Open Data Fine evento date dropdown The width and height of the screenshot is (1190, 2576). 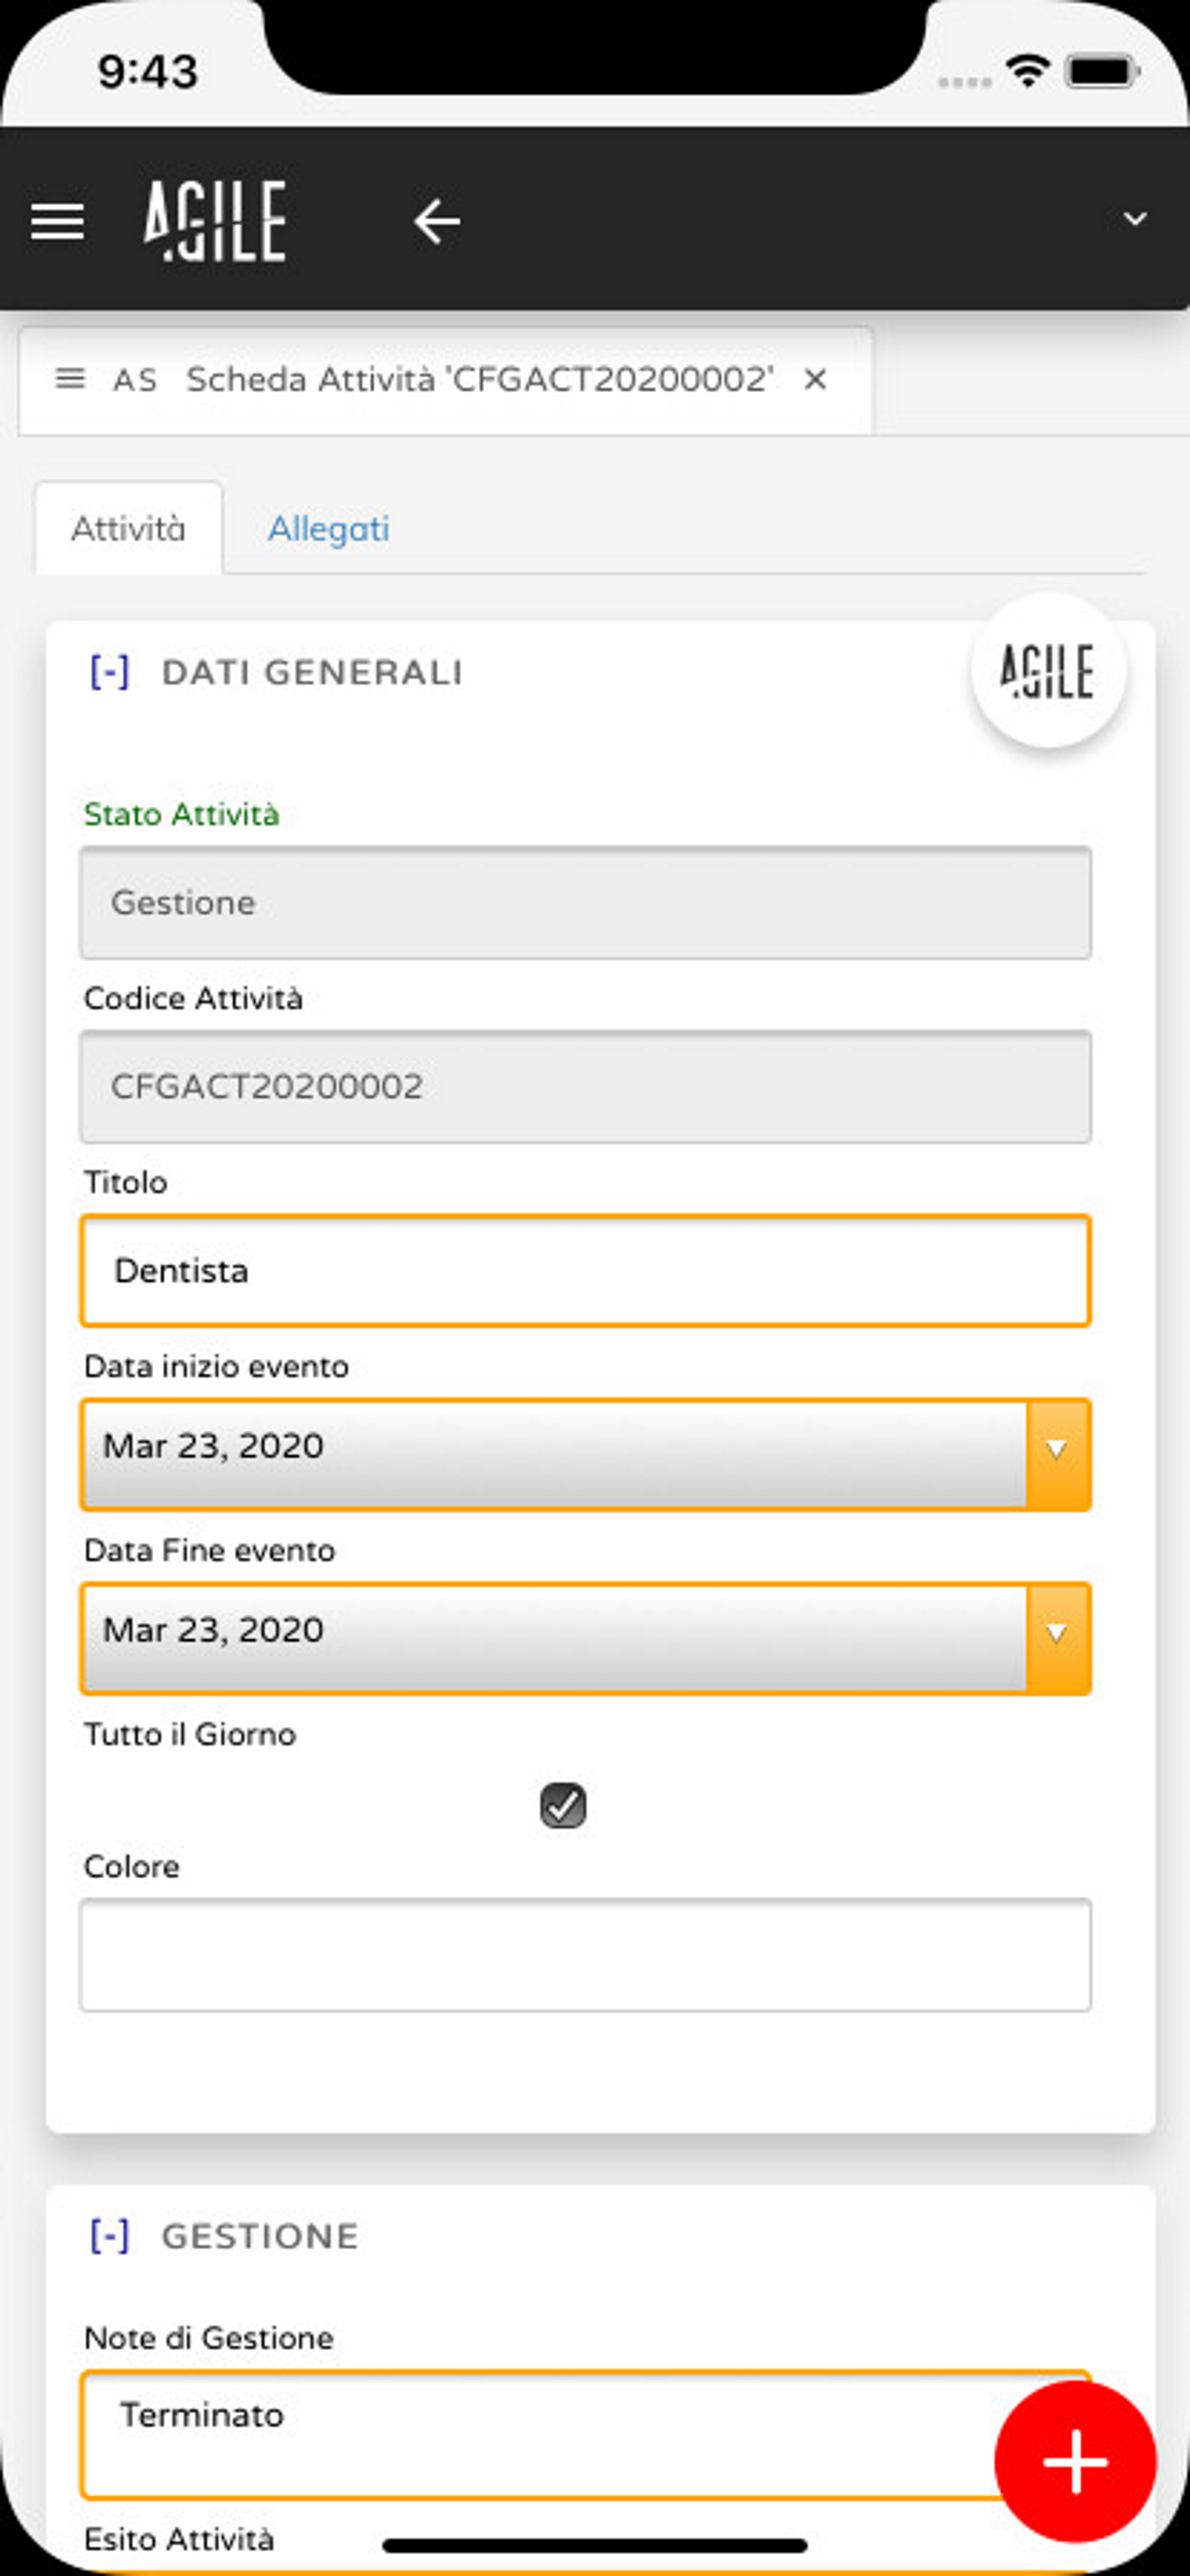click(x=1057, y=1637)
